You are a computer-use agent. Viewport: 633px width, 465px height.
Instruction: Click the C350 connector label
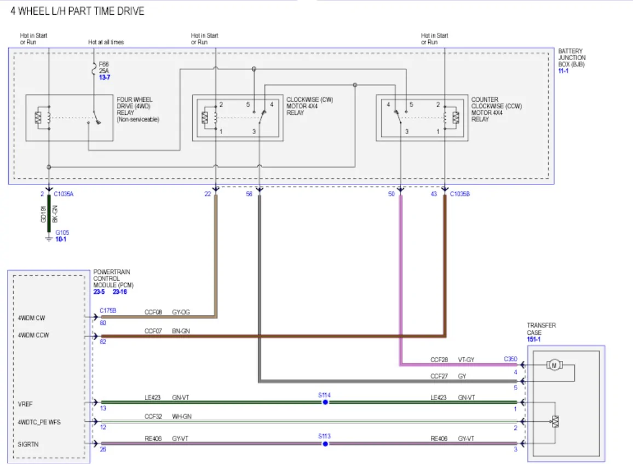point(510,359)
